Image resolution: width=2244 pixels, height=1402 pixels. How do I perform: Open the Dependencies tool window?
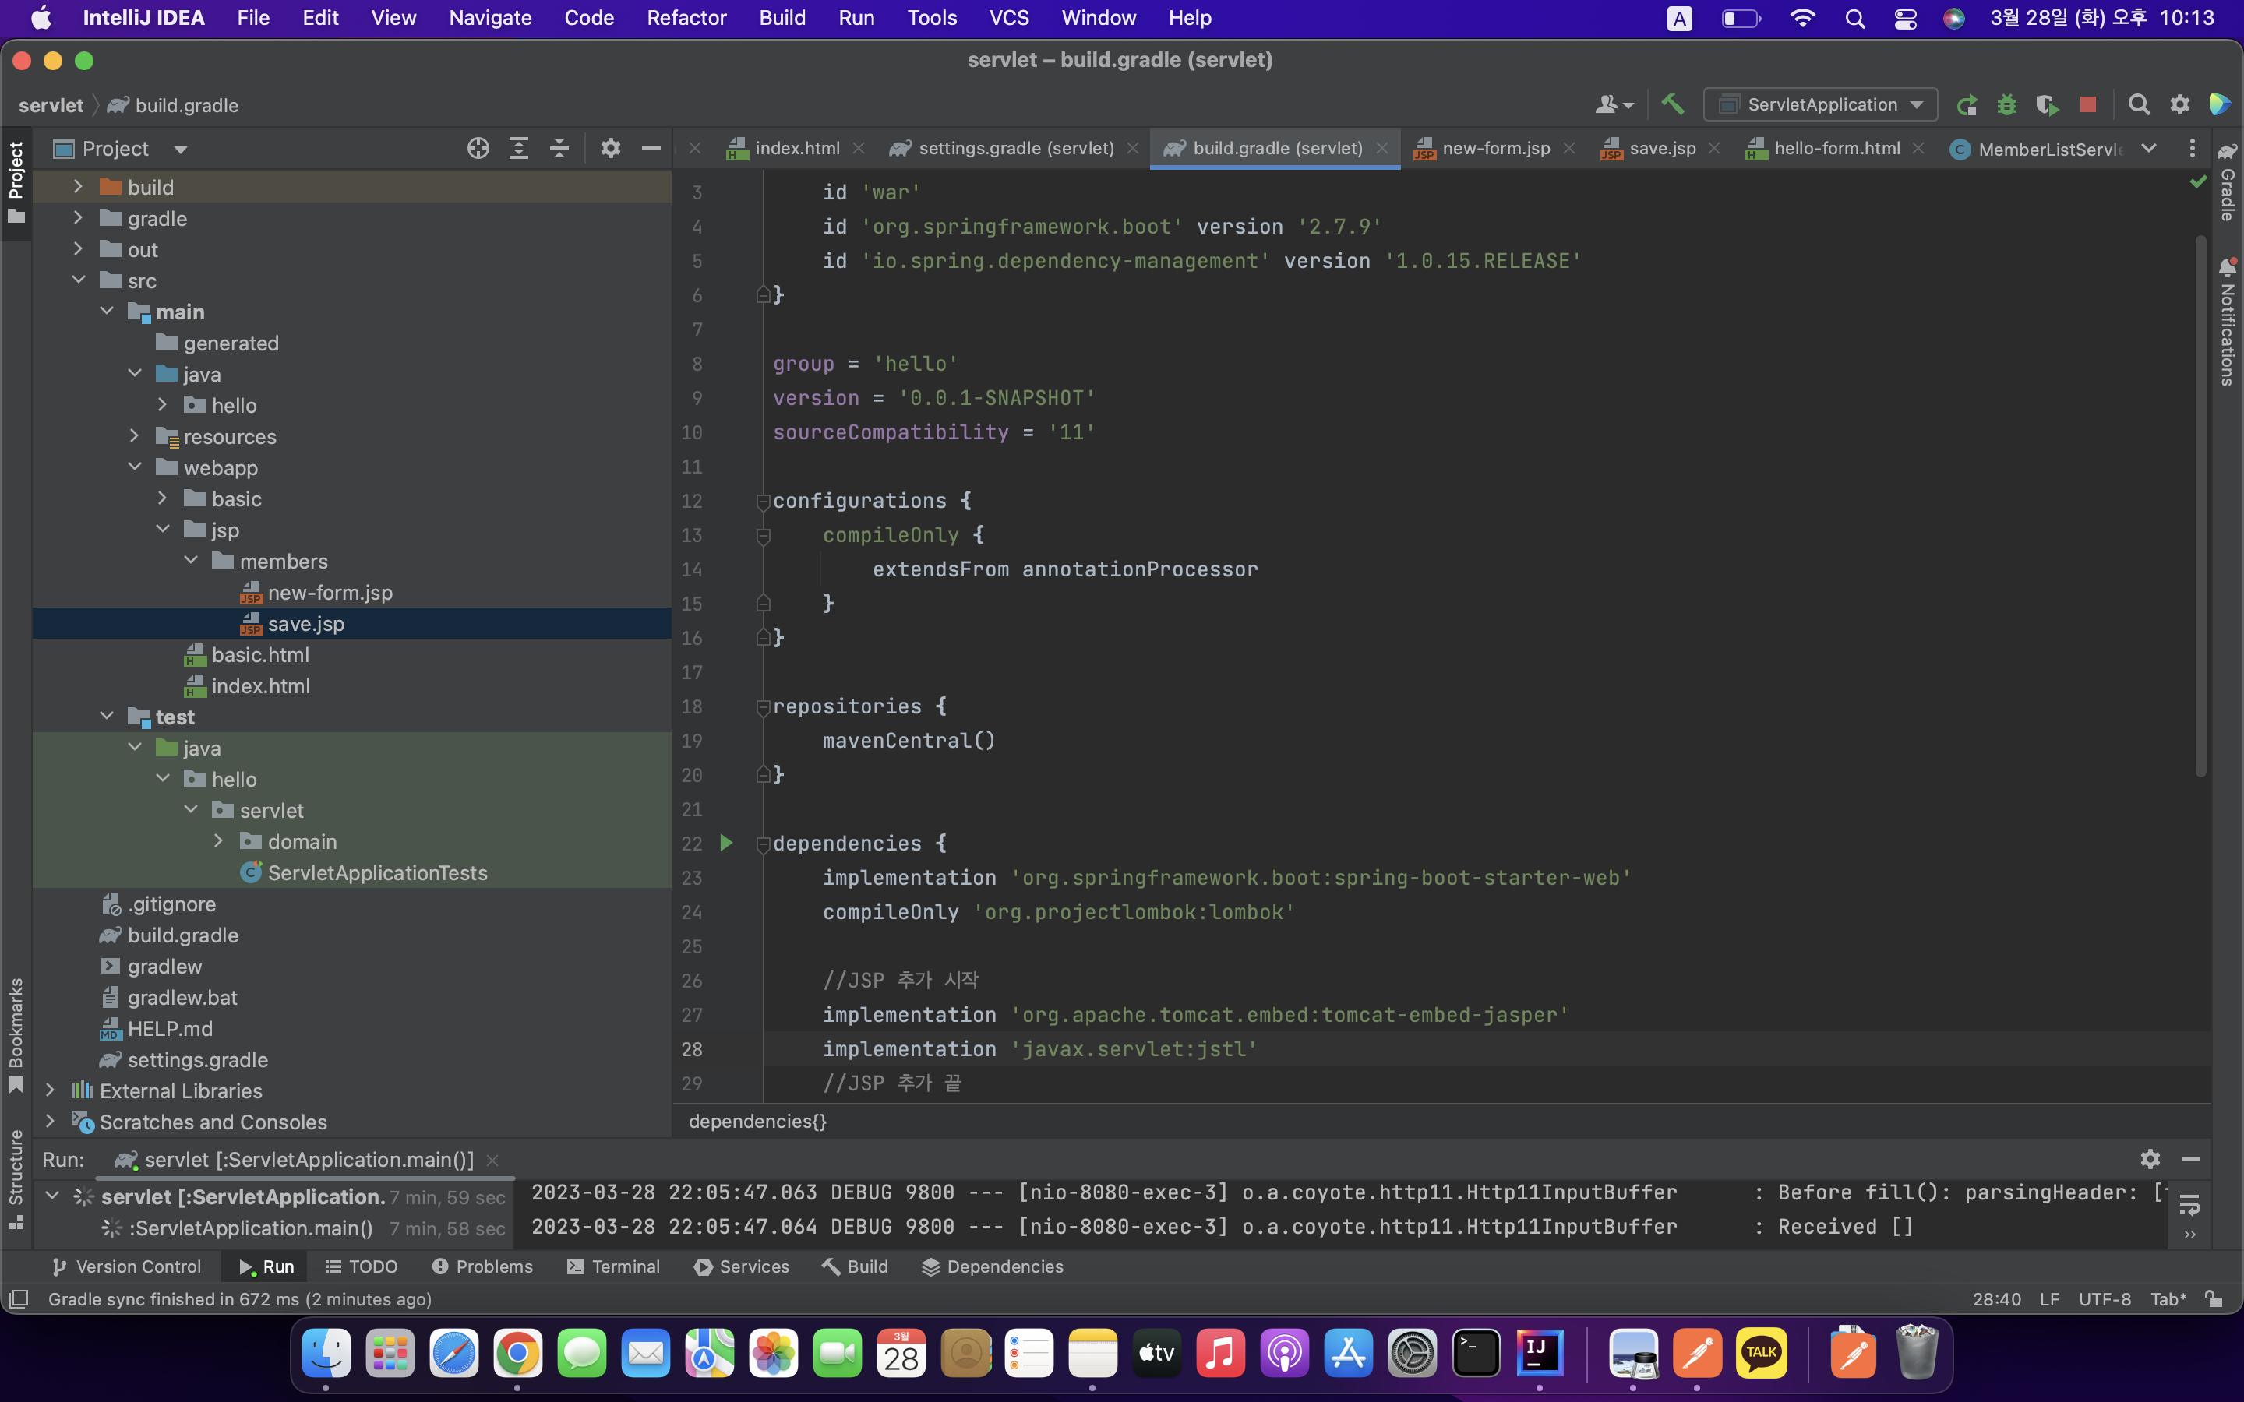(992, 1266)
